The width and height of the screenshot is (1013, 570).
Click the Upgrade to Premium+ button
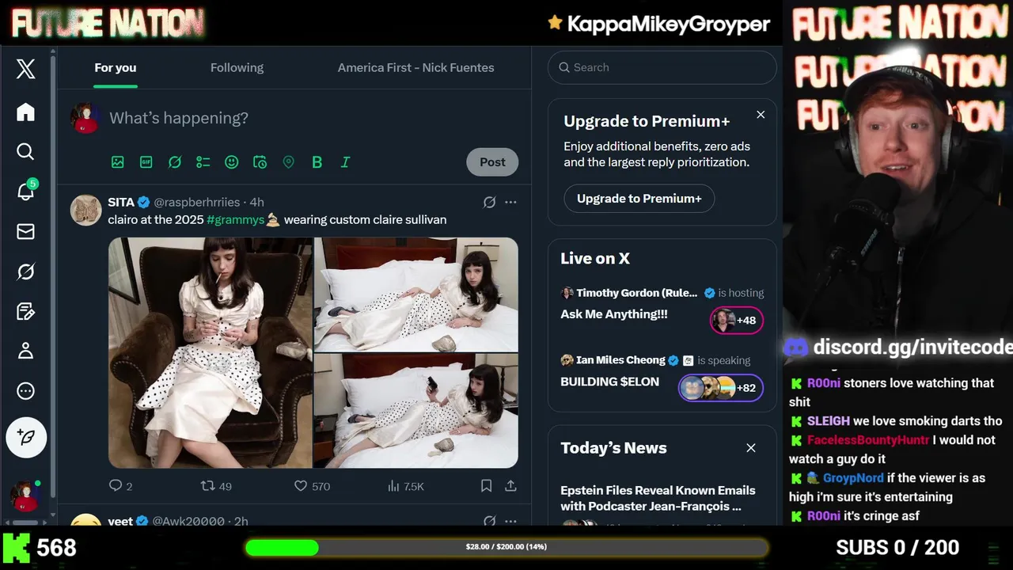click(639, 199)
